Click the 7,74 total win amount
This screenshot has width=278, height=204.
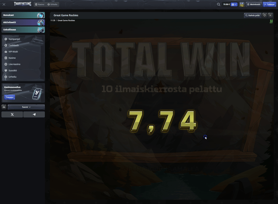tap(162, 122)
